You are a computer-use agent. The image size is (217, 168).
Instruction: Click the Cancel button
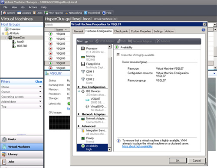[197, 161]
